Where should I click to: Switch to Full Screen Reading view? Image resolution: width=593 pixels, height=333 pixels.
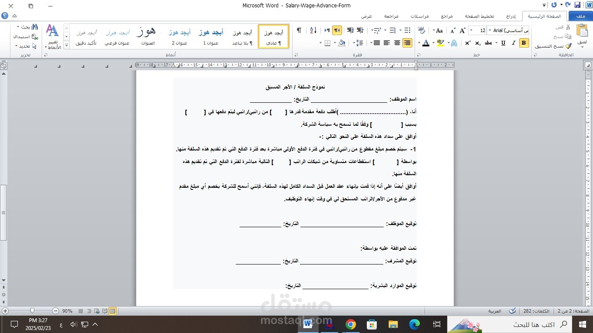[105, 311]
